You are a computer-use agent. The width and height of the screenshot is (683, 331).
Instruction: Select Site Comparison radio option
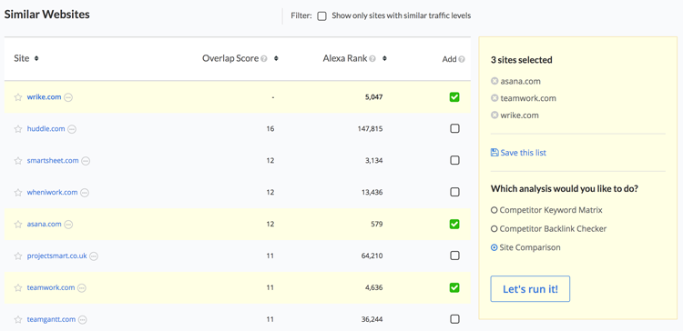pos(494,247)
